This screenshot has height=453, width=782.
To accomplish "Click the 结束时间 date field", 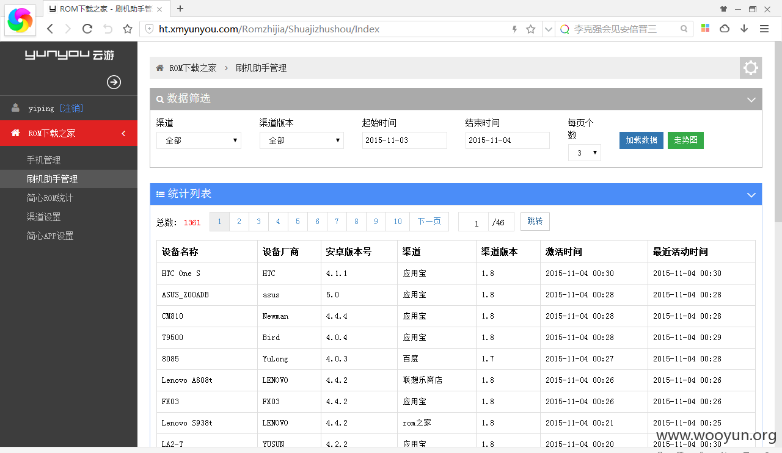I will click(508, 140).
